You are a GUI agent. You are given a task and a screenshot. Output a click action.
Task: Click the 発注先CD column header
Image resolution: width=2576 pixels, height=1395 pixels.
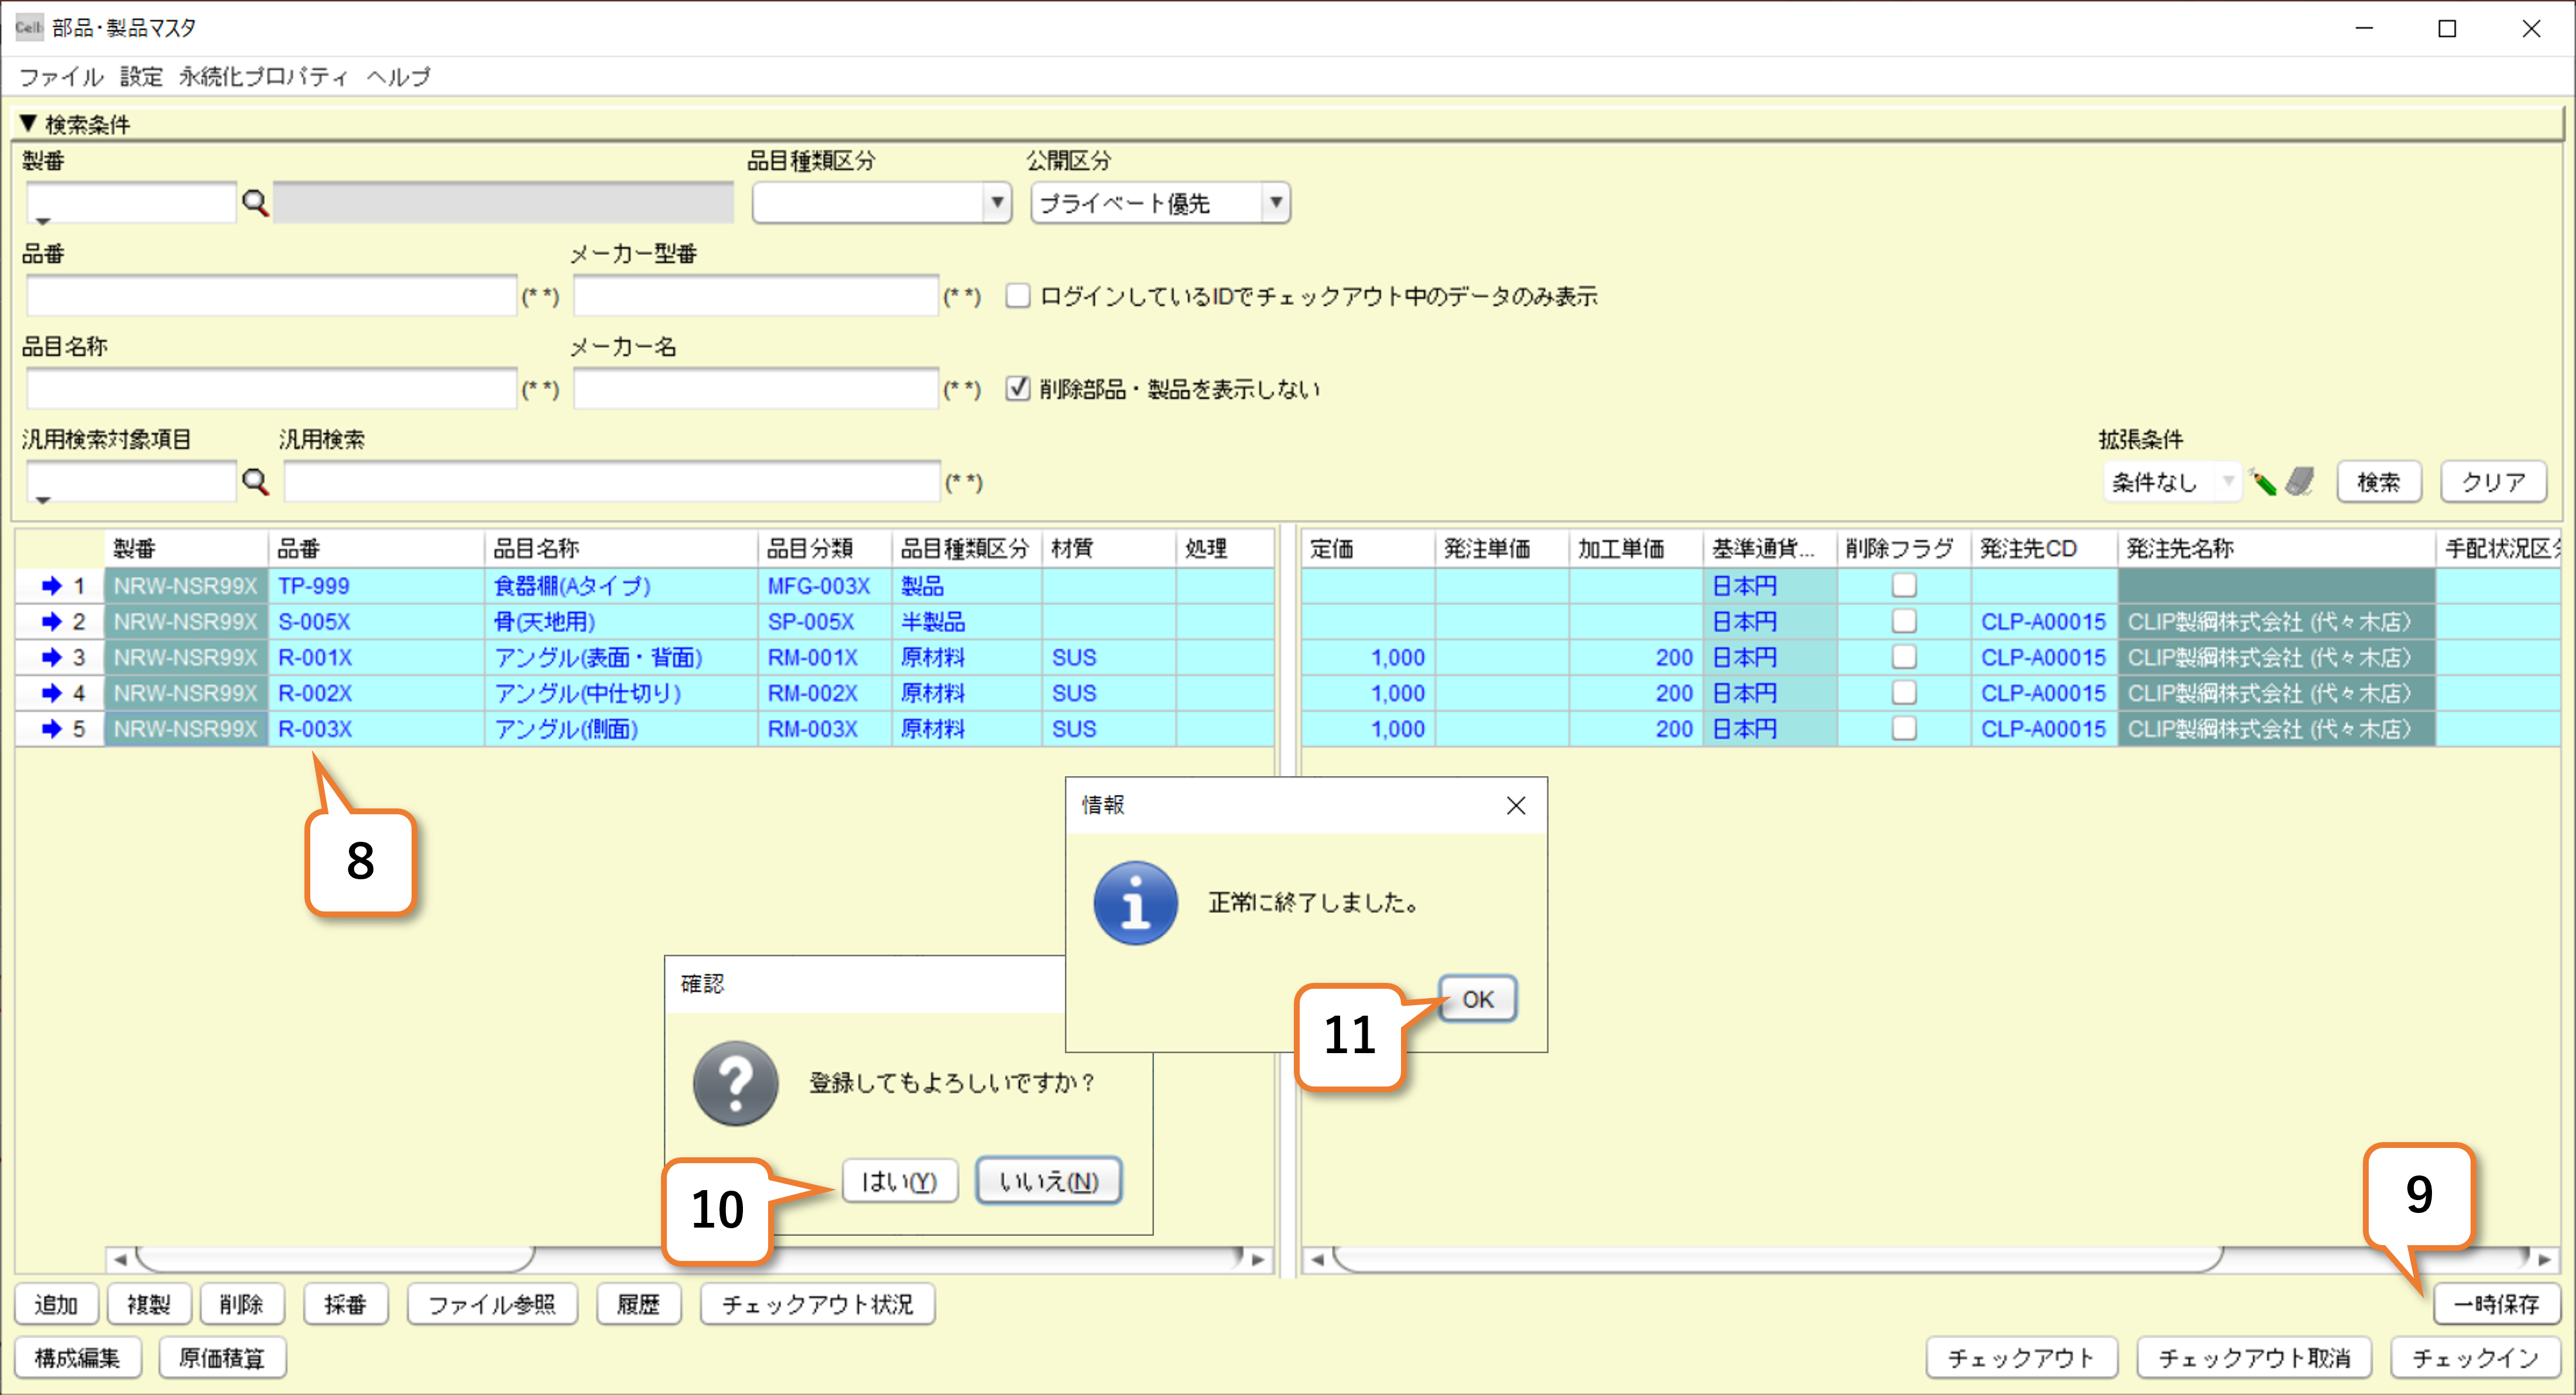pos(2045,548)
